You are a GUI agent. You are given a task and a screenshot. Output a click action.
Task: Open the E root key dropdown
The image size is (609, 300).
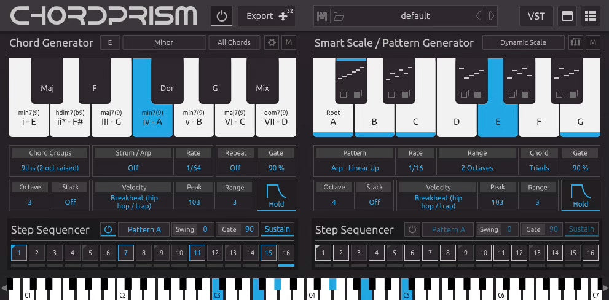110,42
